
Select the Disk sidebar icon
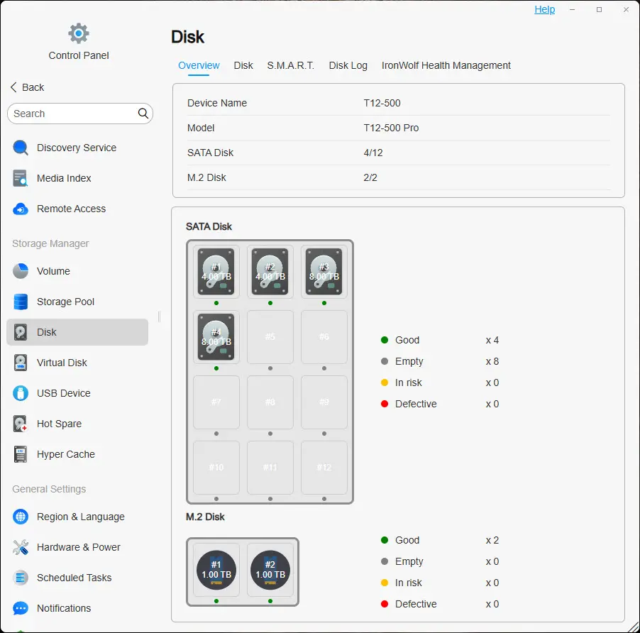pyautogui.click(x=21, y=332)
